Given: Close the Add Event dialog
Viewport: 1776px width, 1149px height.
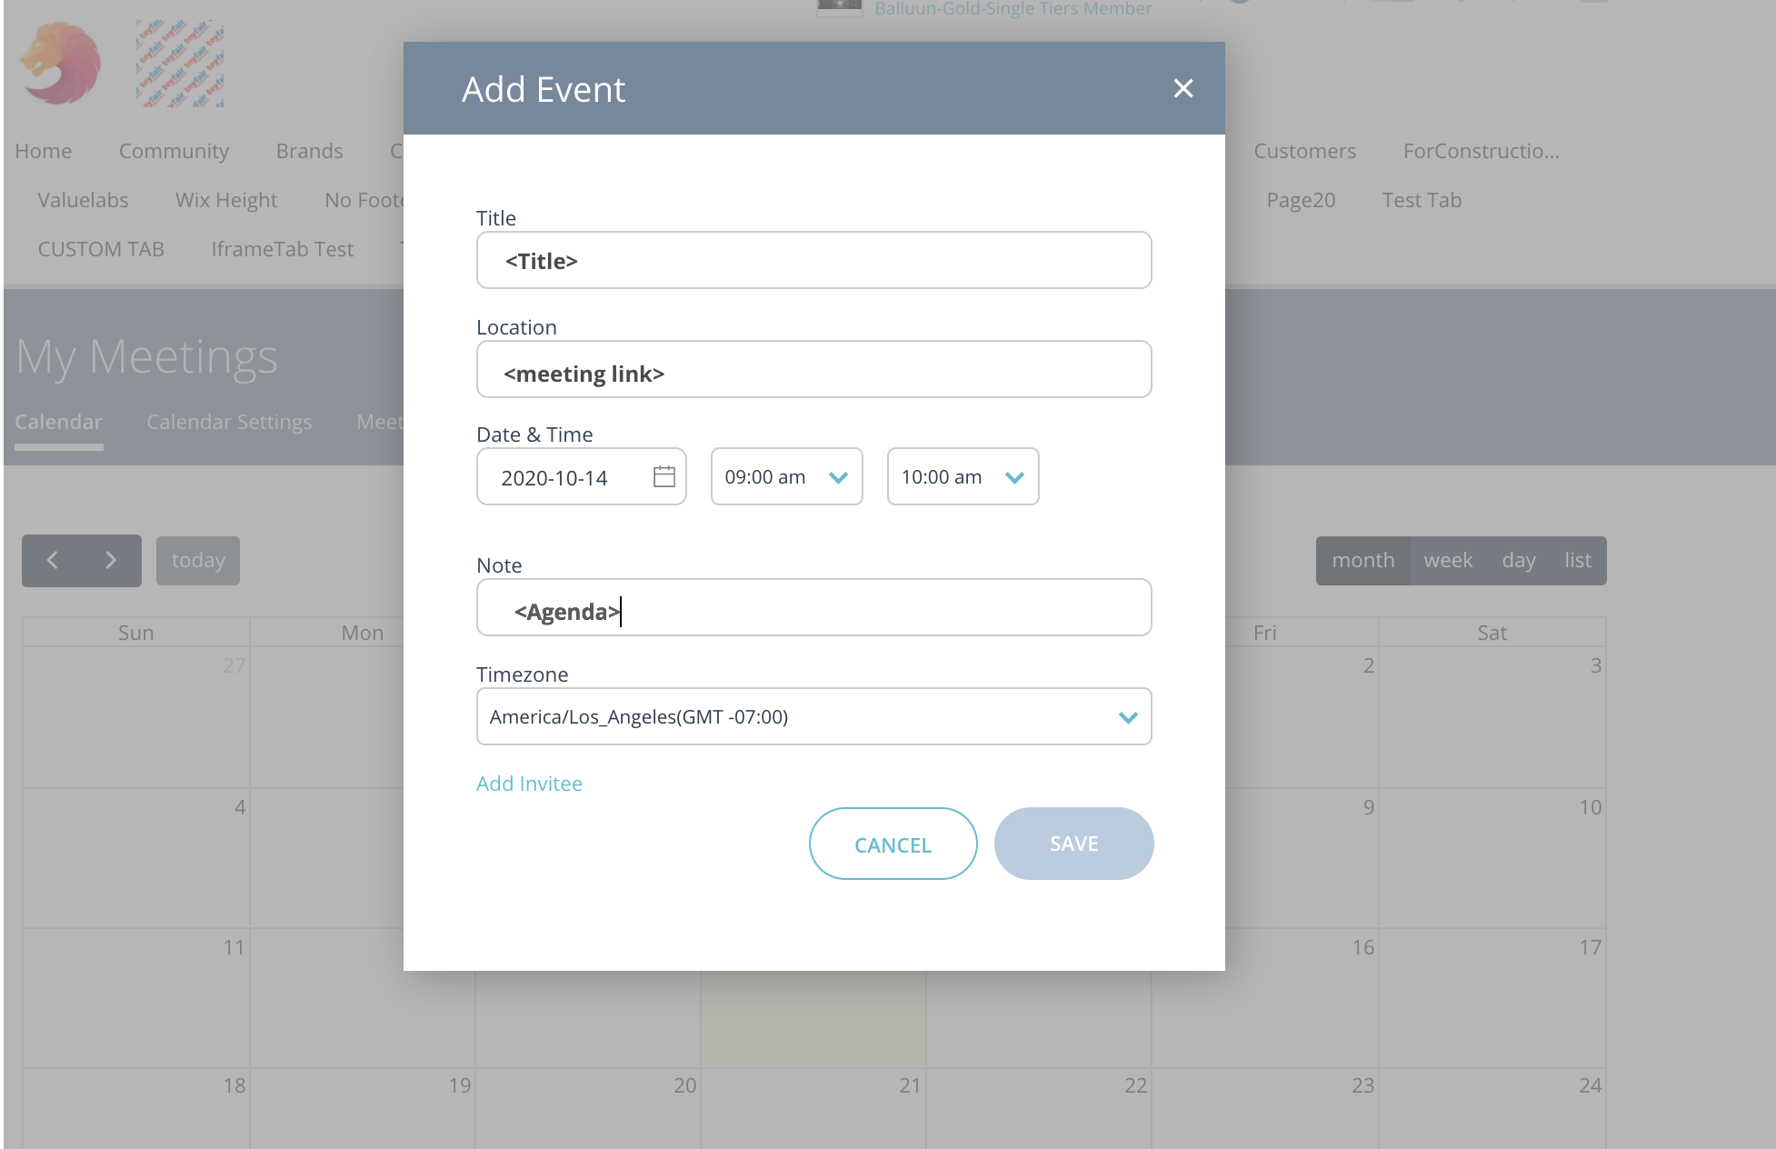Looking at the screenshot, I should click(x=1182, y=88).
